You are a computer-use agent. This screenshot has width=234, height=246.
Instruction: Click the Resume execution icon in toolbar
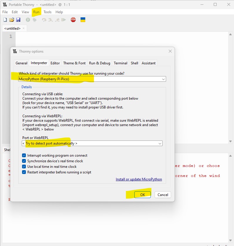click(63, 20)
